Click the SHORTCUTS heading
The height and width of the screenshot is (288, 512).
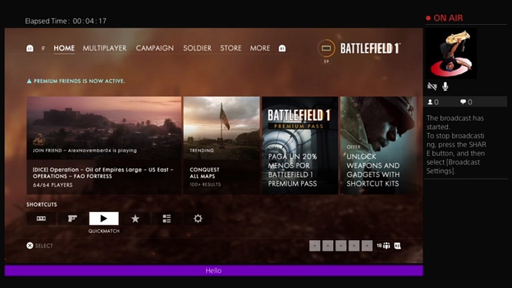point(42,204)
